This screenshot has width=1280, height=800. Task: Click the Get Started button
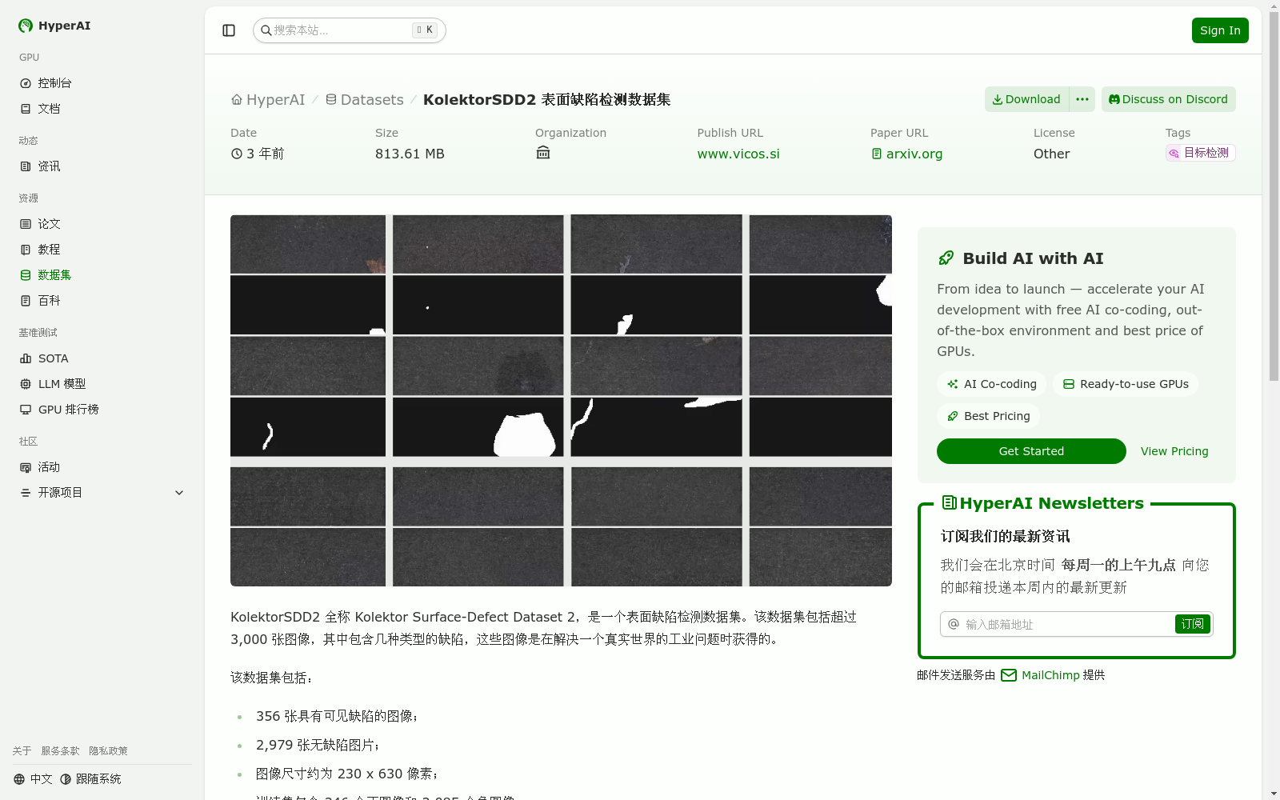1031,451
